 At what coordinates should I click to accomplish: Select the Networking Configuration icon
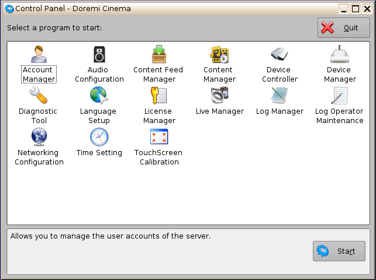(x=39, y=136)
